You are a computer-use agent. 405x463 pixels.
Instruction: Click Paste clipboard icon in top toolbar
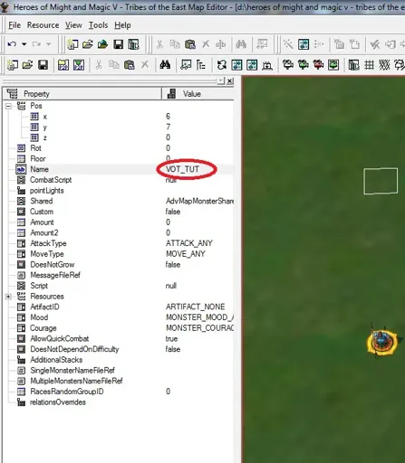coord(190,44)
